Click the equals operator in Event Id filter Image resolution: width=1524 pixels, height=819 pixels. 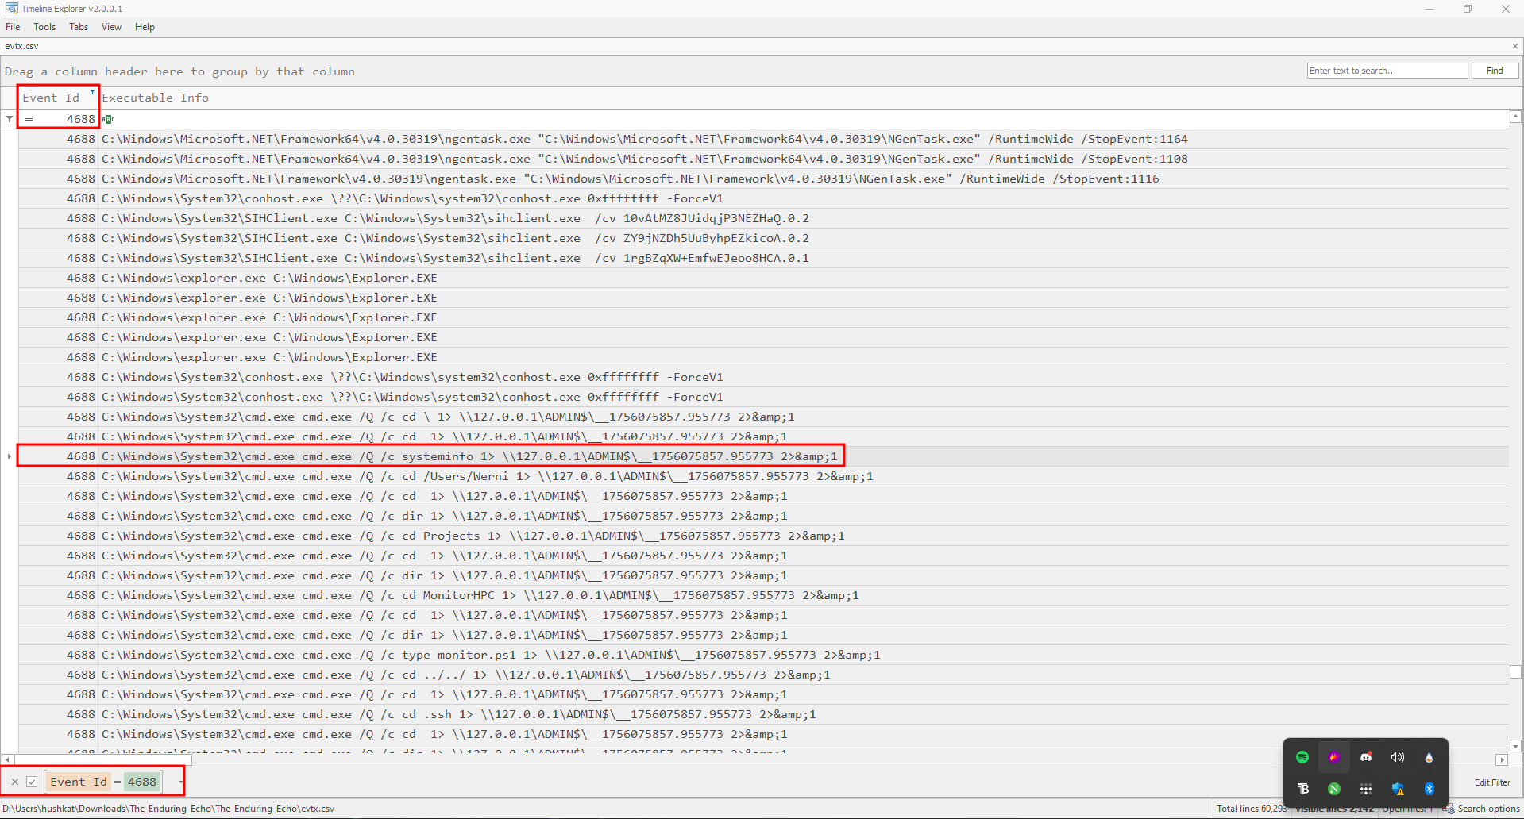pos(29,119)
